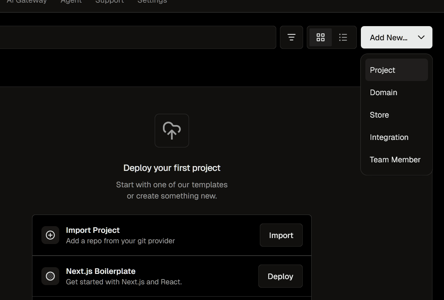
Task: Click the 'Import Project' title text
Action: point(93,230)
